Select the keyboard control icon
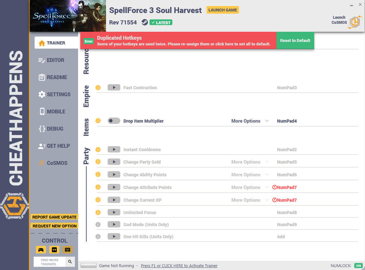 pyautogui.click(x=67, y=250)
